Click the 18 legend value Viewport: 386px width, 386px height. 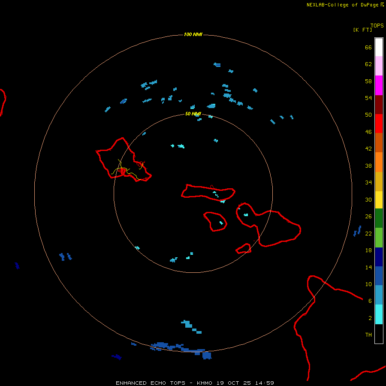(368, 250)
